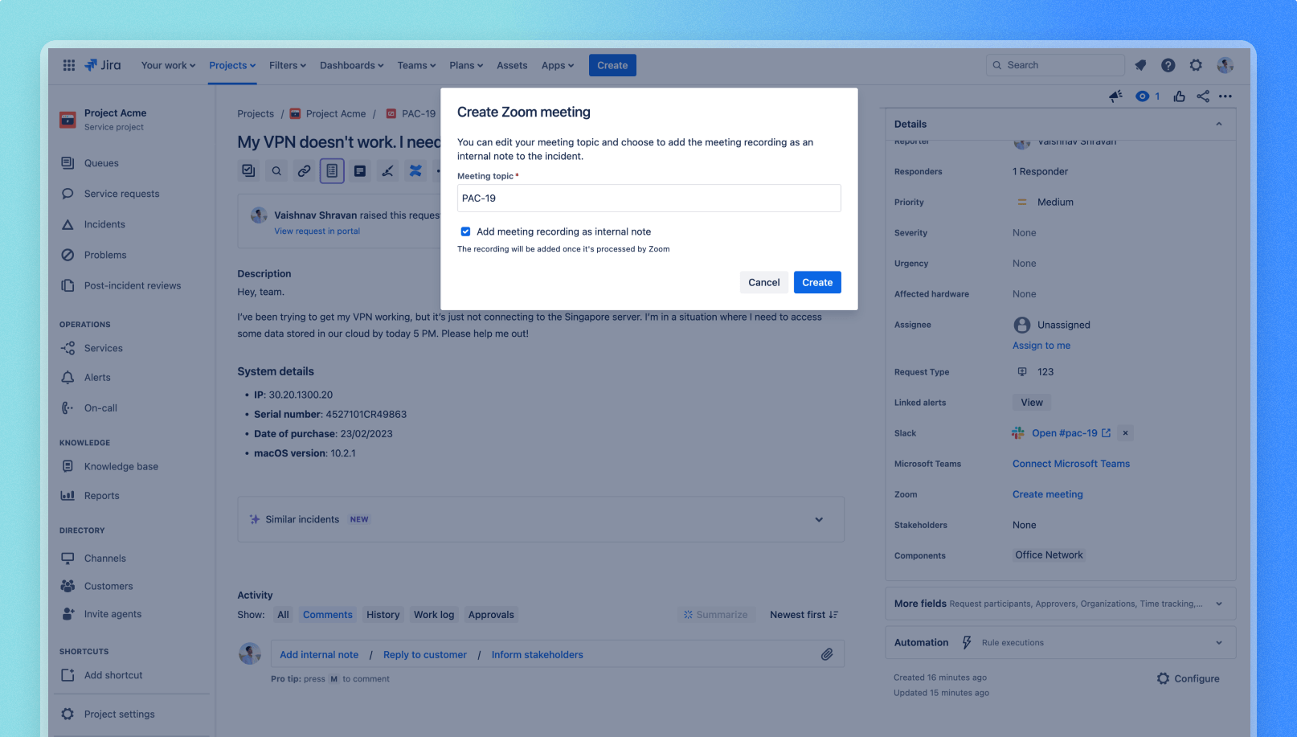Switch to the Work log tab
Image resolution: width=1297 pixels, height=737 pixels.
(x=434, y=615)
